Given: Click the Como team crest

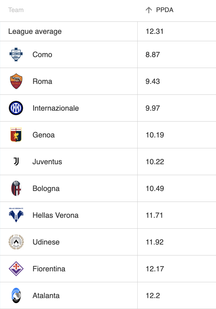Looking at the screenshot, I should pos(16,54).
